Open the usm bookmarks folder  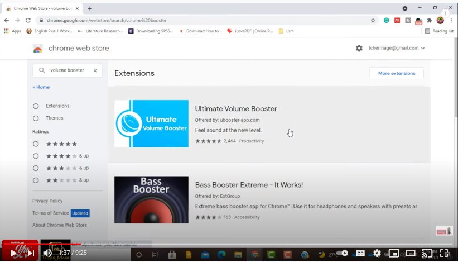click(x=286, y=31)
